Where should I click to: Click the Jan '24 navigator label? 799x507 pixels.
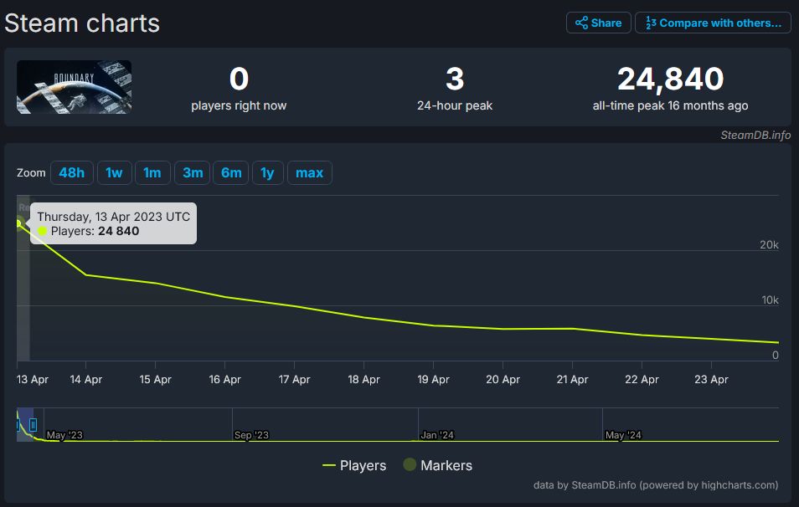(437, 435)
